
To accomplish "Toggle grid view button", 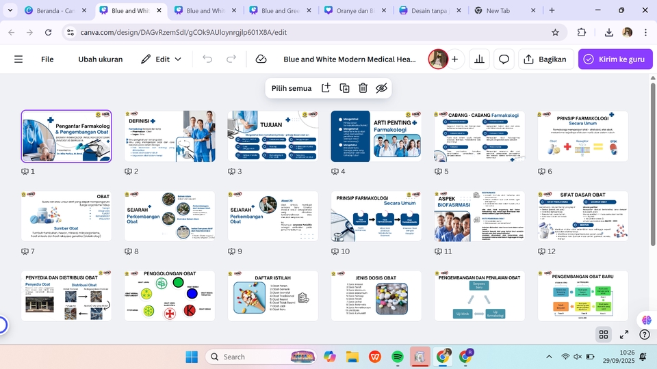I will click(604, 334).
